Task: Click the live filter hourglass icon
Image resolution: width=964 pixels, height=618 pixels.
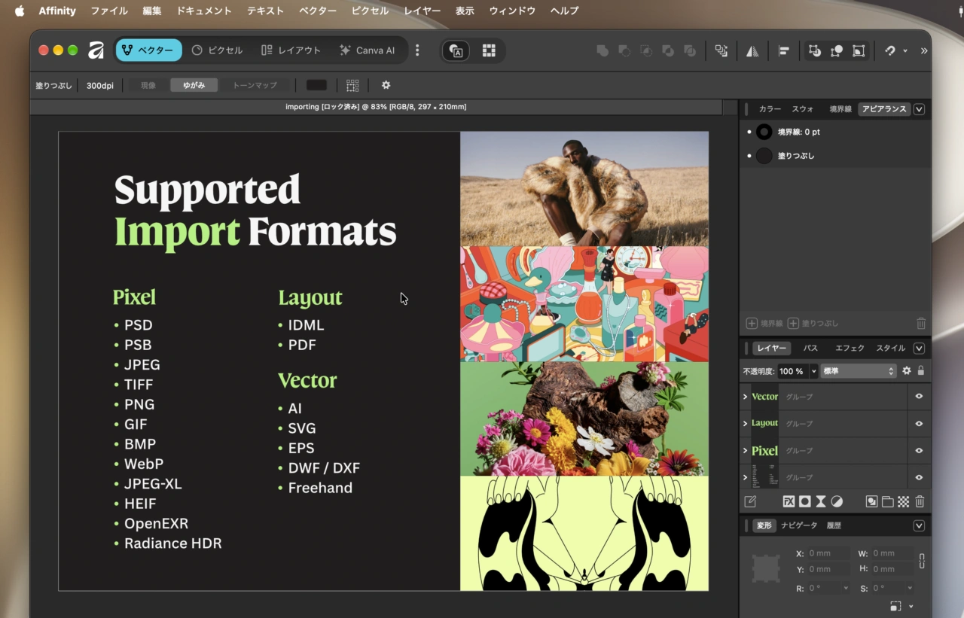Action: tap(821, 501)
